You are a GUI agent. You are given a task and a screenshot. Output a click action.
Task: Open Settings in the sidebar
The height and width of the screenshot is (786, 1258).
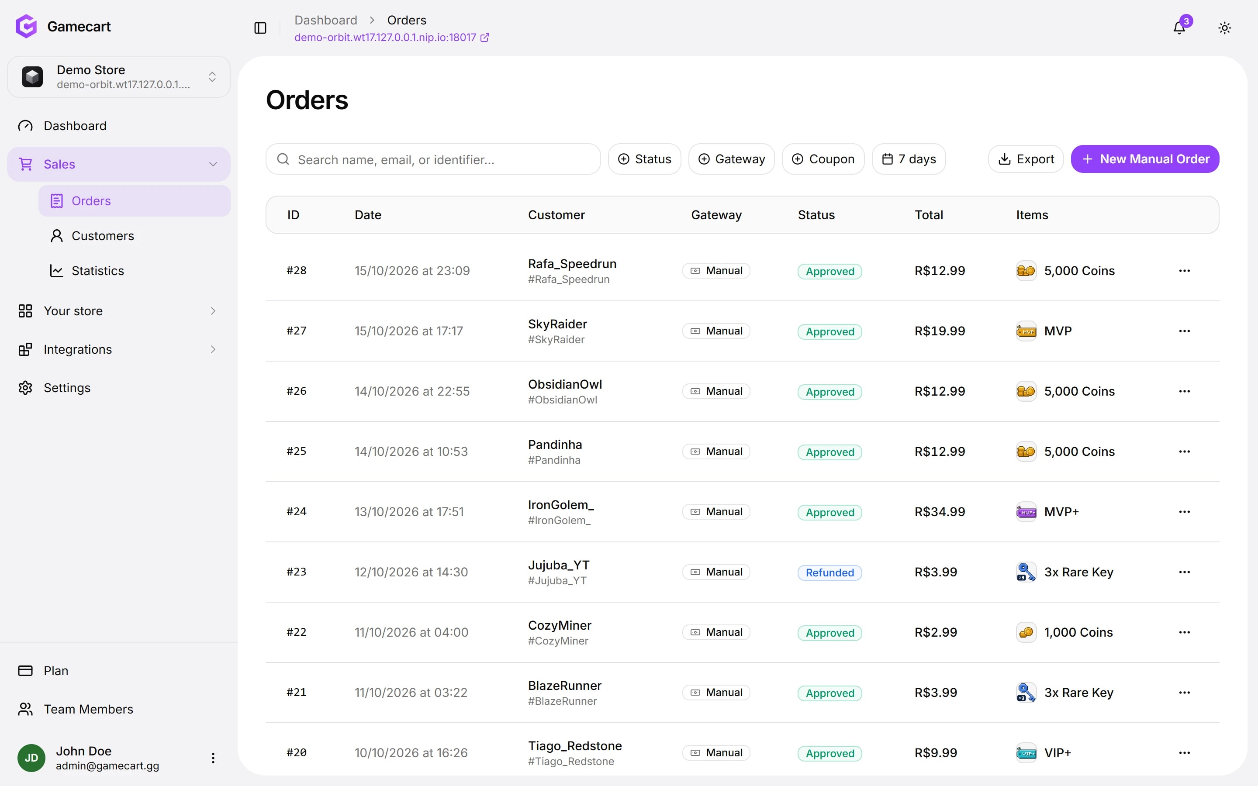coord(118,388)
